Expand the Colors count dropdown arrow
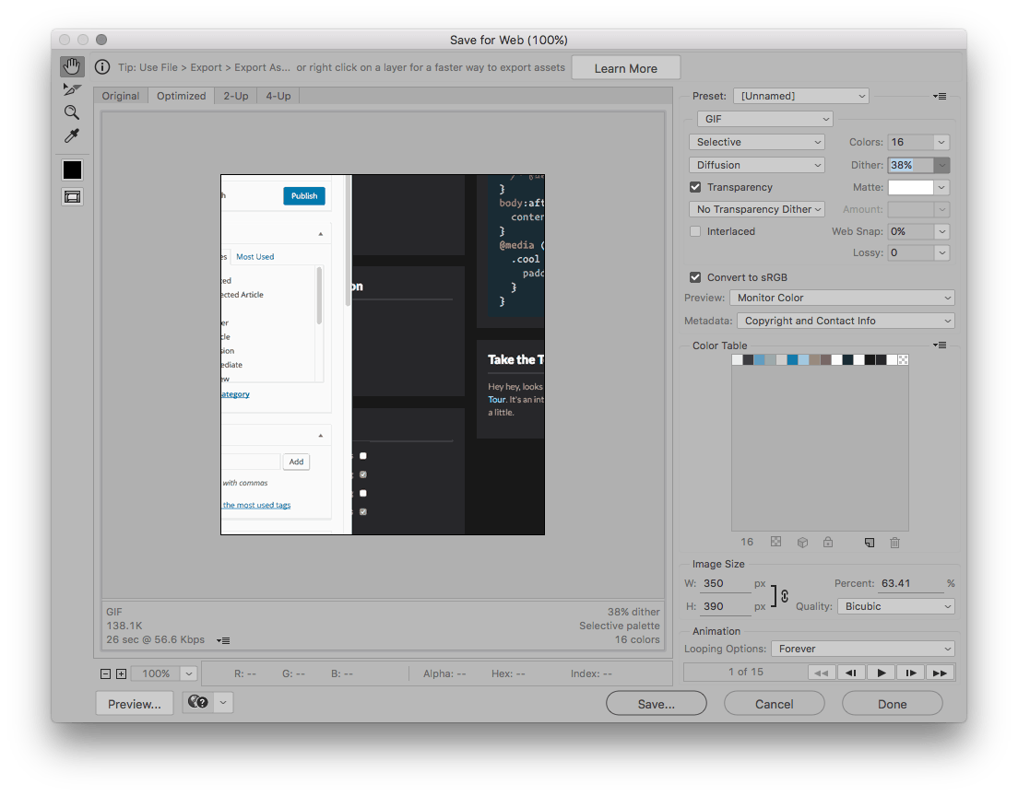This screenshot has width=1018, height=796. pos(941,142)
